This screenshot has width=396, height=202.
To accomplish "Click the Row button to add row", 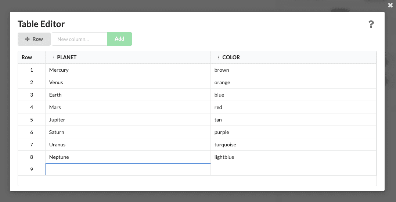I will click(x=34, y=39).
